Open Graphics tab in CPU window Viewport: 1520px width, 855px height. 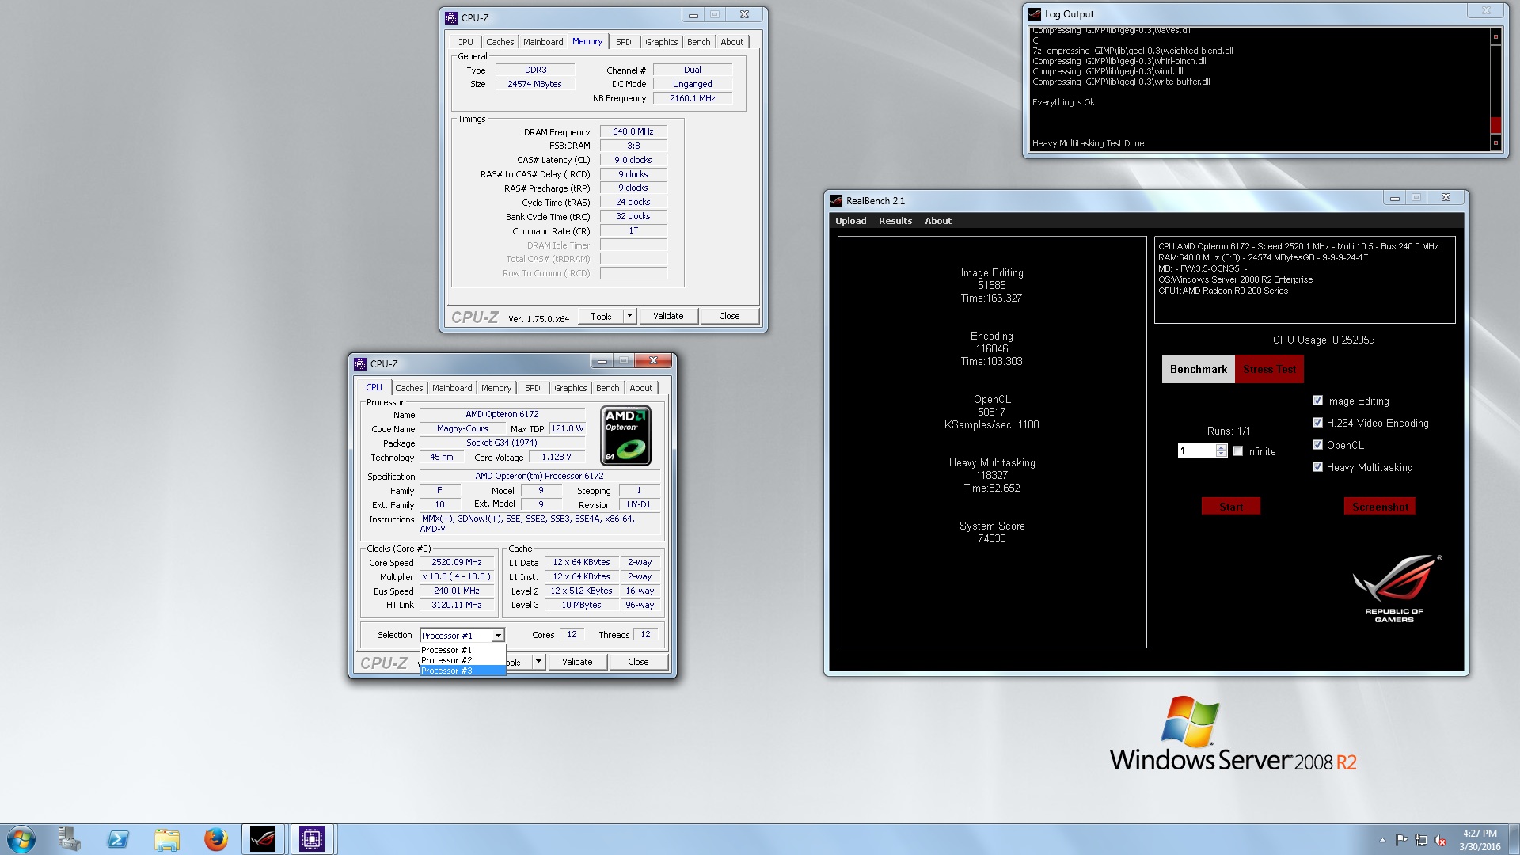pos(570,388)
